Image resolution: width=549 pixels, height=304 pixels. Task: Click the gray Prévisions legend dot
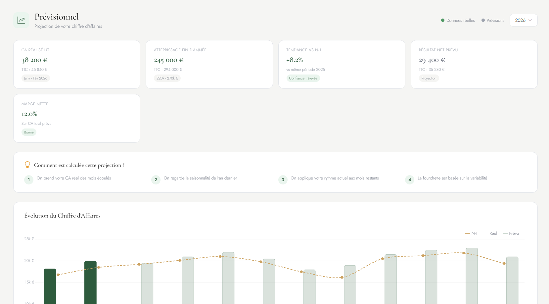click(x=483, y=21)
